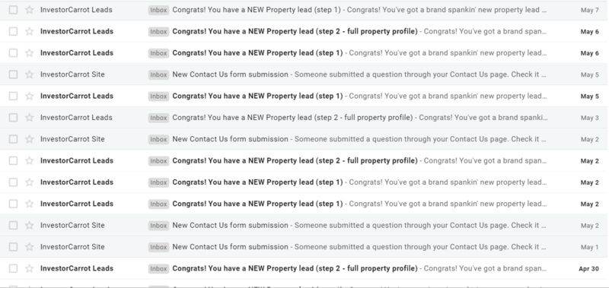609x288 pixels.
Task: Click Inbox label on May 7 email
Action: pos(158,10)
